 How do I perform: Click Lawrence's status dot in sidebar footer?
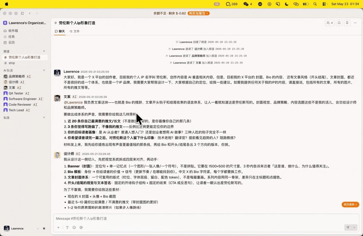point(44,229)
